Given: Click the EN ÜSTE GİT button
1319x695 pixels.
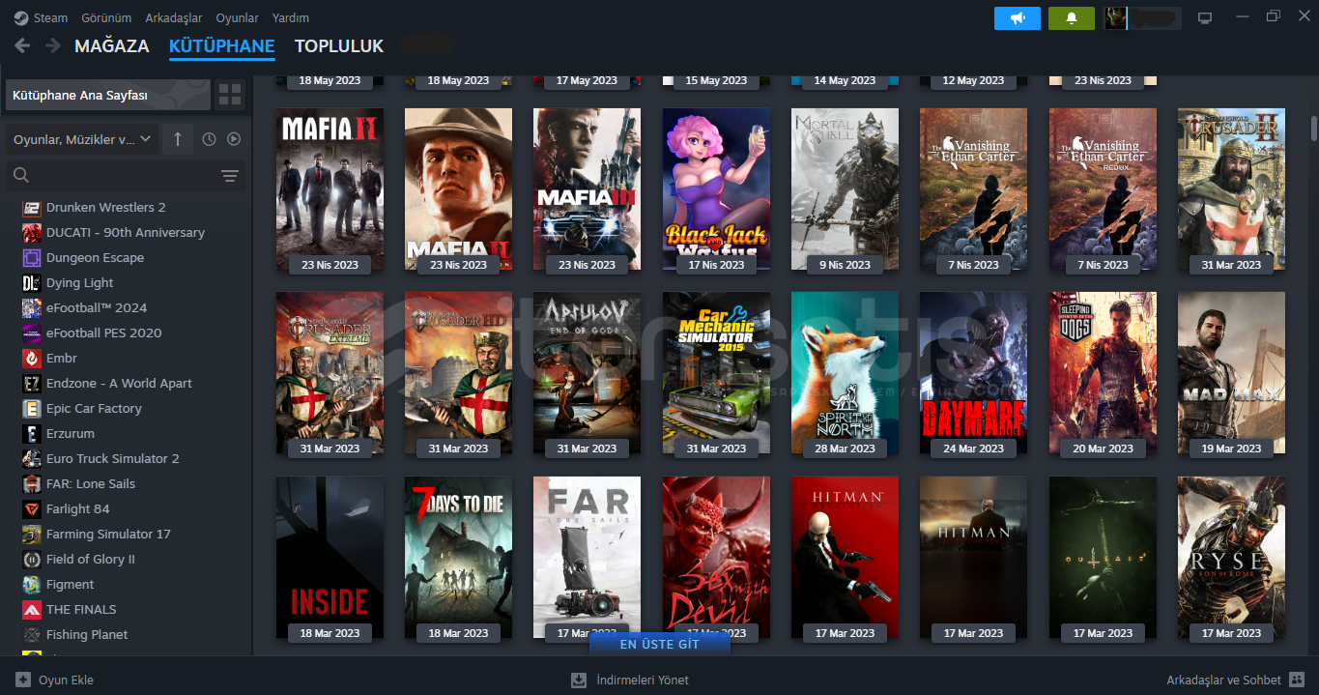Looking at the screenshot, I should 660,644.
